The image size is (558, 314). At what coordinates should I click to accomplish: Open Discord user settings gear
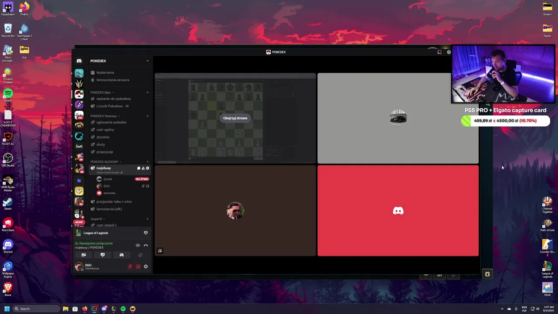click(146, 266)
